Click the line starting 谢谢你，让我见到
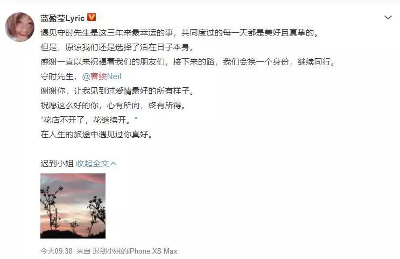 pos(117,91)
